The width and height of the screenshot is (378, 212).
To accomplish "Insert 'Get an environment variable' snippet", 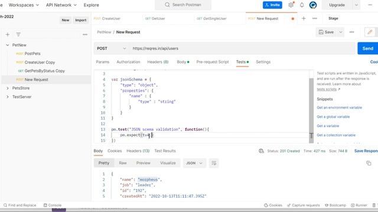I will (x=339, y=108).
